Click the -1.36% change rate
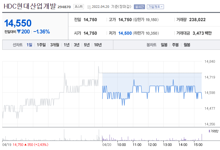Image resolution: width=220 pixels, height=150 pixels. 41,32
